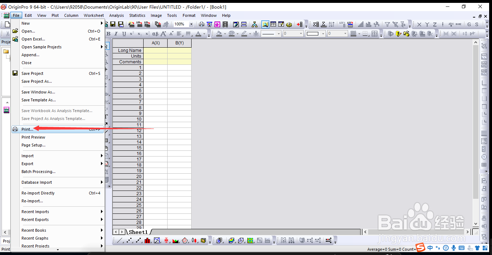Set column as Y designation
Image resolution: width=492 pixels, height=255 pixels.
[x=427, y=24]
